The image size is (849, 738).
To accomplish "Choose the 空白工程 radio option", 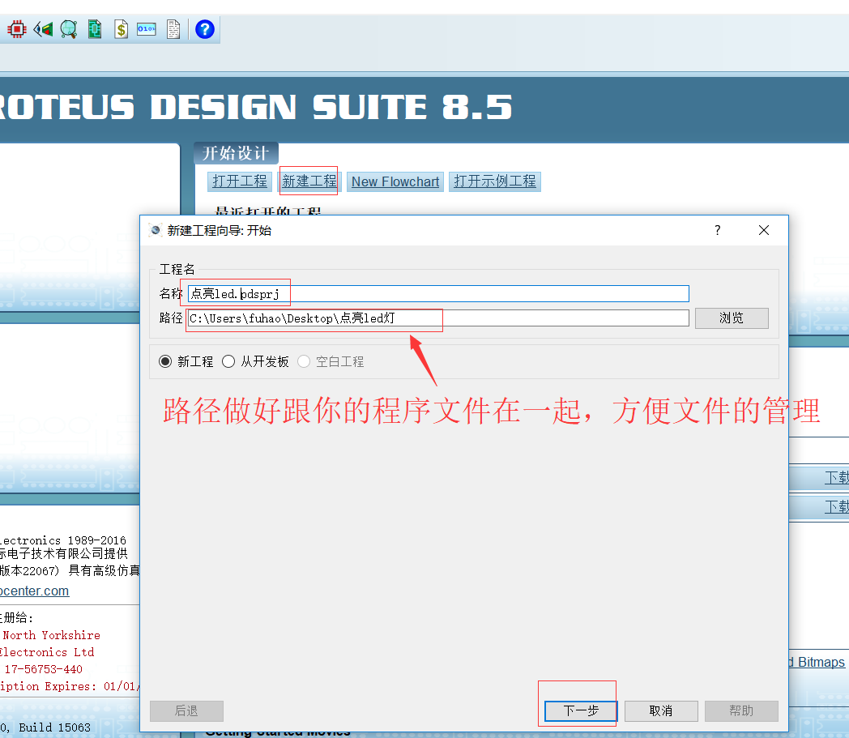I will click(x=304, y=361).
